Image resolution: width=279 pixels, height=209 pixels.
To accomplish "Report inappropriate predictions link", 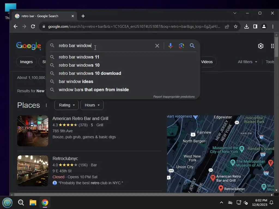I will click(174, 97).
